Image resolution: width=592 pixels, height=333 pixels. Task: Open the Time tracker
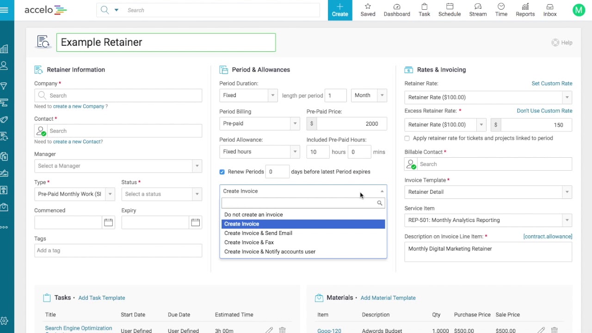501,10
